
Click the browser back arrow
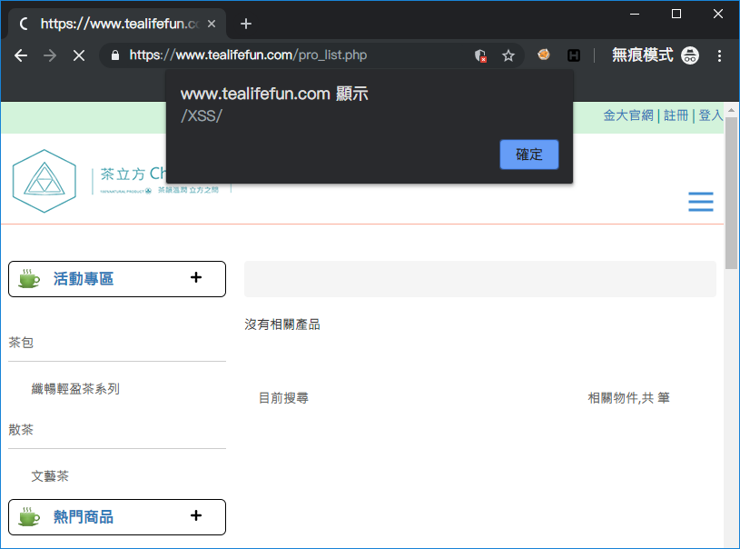point(21,55)
